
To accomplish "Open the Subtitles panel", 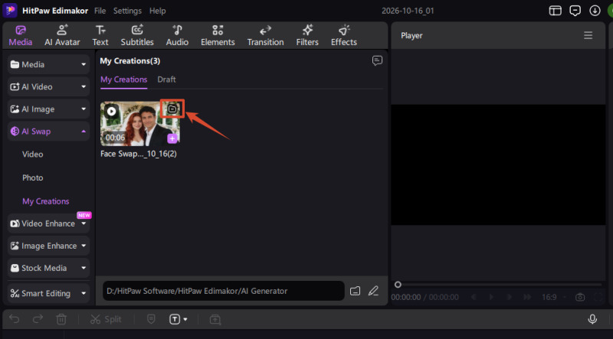I will coord(137,35).
